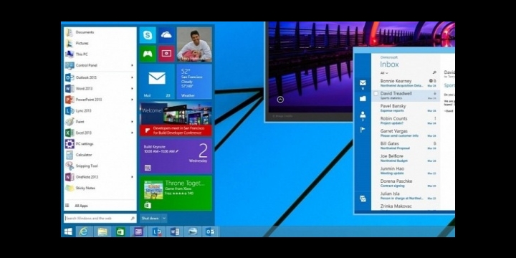Open the arrow dropdown next to Shut down
Viewport: 516px width, 258px height.
tap(164, 218)
